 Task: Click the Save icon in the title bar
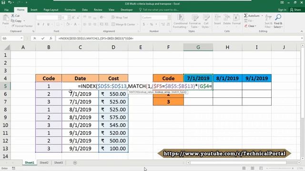3,2
